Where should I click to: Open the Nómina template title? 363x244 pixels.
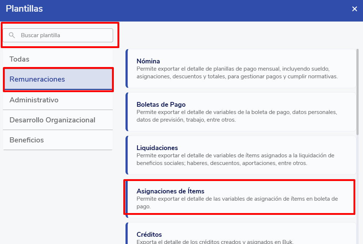148,61
